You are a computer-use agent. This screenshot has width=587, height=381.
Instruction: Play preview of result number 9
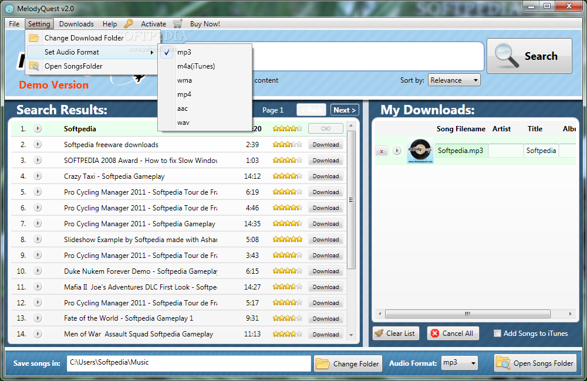pyautogui.click(x=38, y=255)
